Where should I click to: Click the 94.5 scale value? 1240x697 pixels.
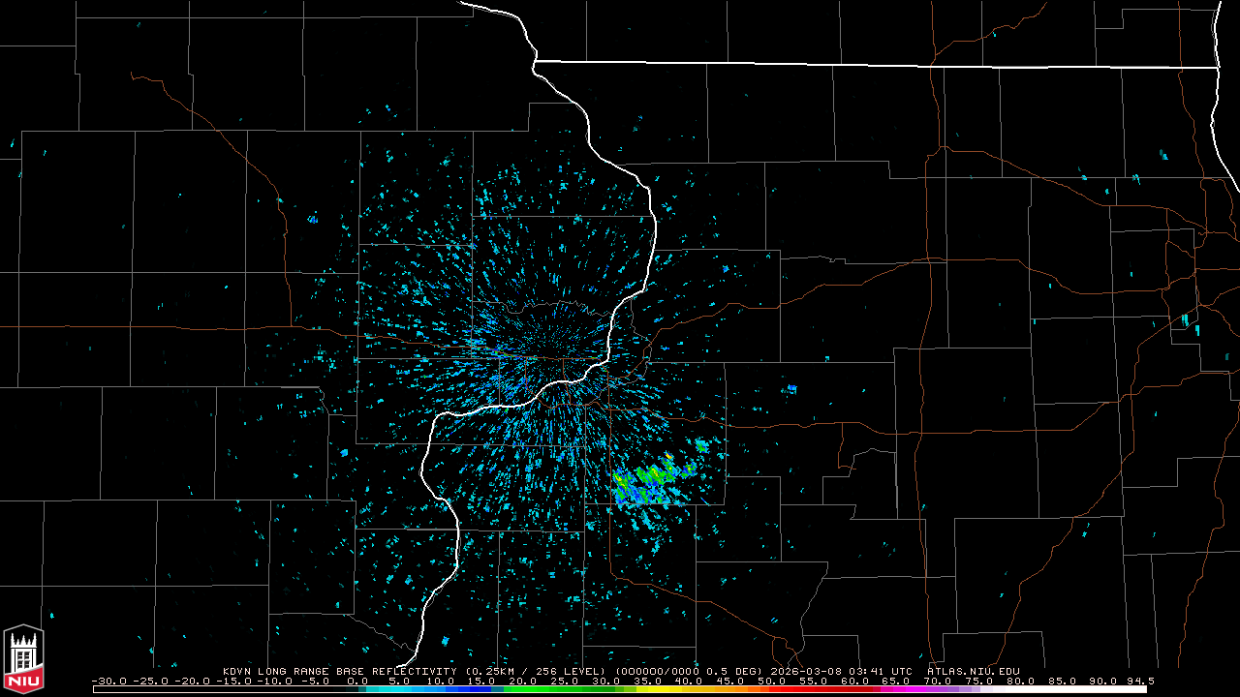(x=1140, y=682)
